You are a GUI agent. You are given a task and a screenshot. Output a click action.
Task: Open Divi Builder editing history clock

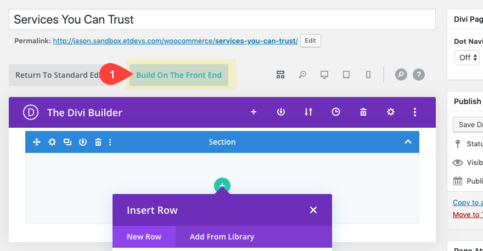coord(336,112)
